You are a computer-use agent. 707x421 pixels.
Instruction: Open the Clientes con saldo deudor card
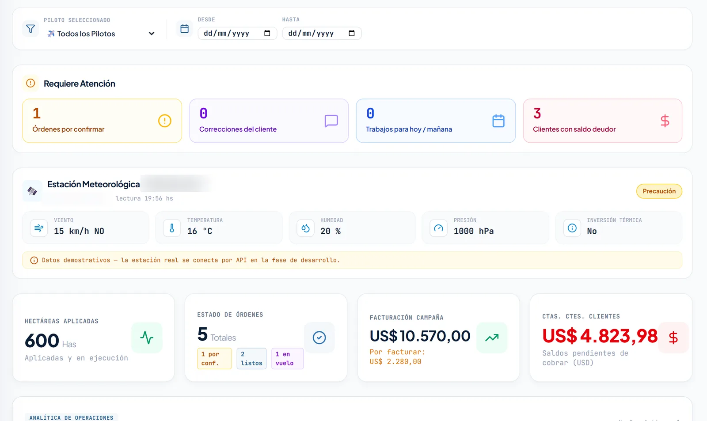pyautogui.click(x=603, y=121)
